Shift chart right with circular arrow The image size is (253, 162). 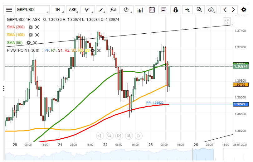(x=139, y=136)
